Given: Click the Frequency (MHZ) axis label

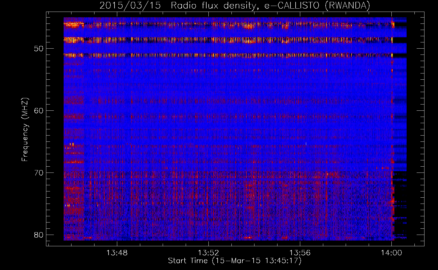Looking at the screenshot, I should click(25, 129).
